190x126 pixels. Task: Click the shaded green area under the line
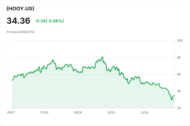pyautogui.click(x=77, y=93)
